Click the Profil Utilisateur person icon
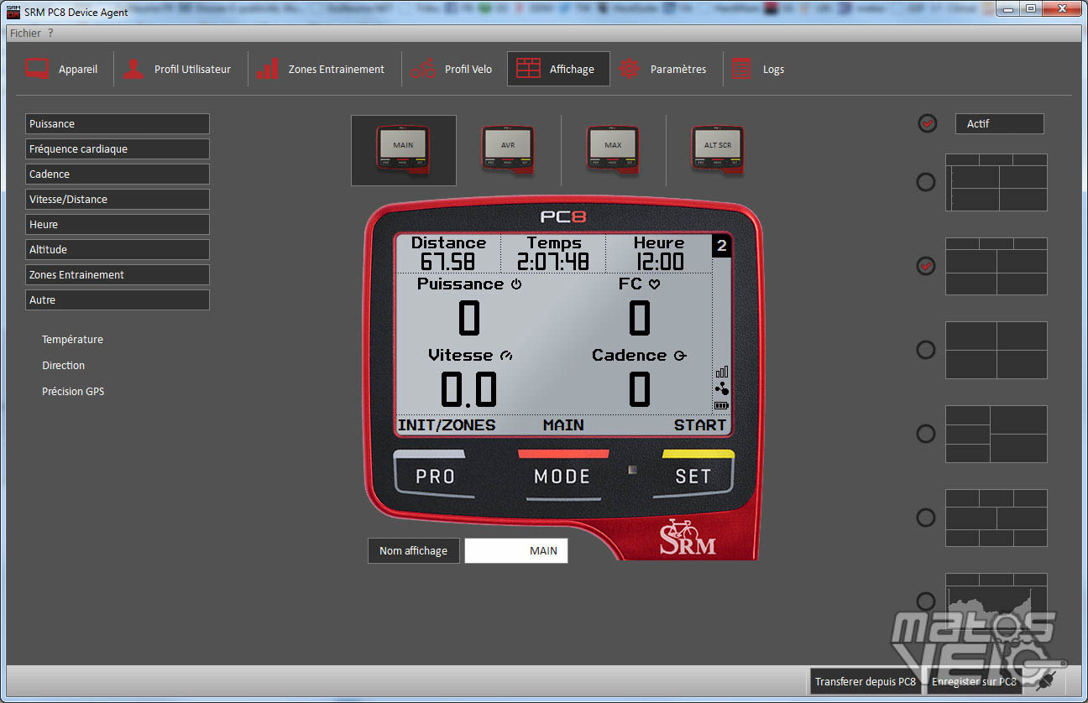This screenshot has width=1088, height=703. tap(133, 69)
